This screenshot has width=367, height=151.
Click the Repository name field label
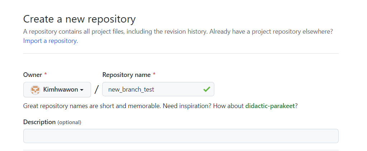coord(127,75)
